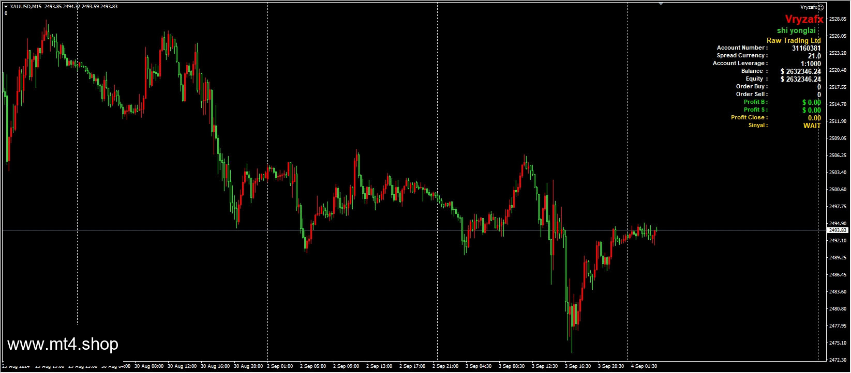Screen dimensions: 851x373
Task: Click the 2500.60 price scale label
Action: pyautogui.click(x=838, y=190)
